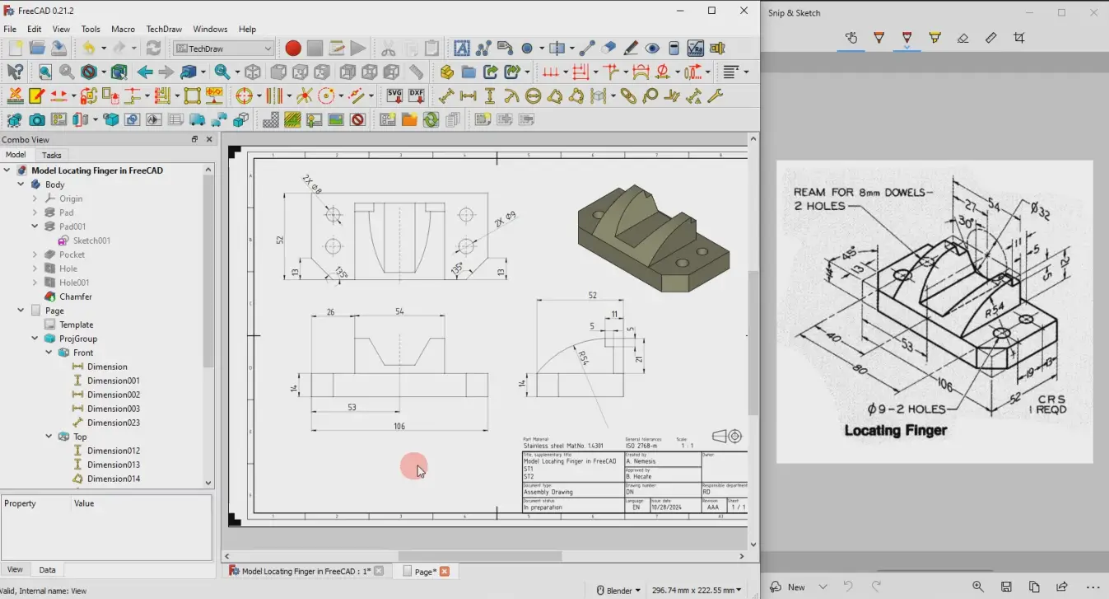This screenshot has width=1109, height=599.
Task: Open the New snip dropdown chevron
Action: [823, 587]
